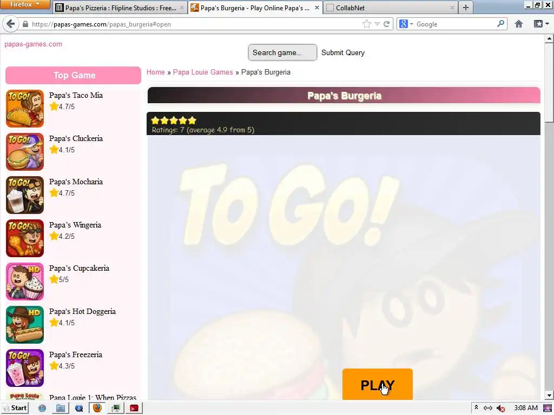The width and height of the screenshot is (554, 415).
Task: Open the Papa's Taco Mia thumbnail
Action: coord(25,108)
